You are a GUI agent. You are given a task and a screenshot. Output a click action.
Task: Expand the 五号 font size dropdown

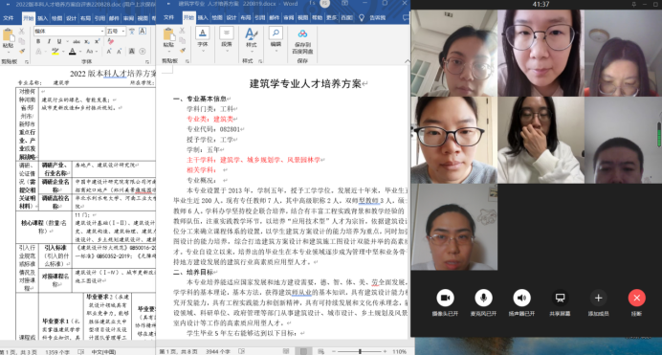122,32
